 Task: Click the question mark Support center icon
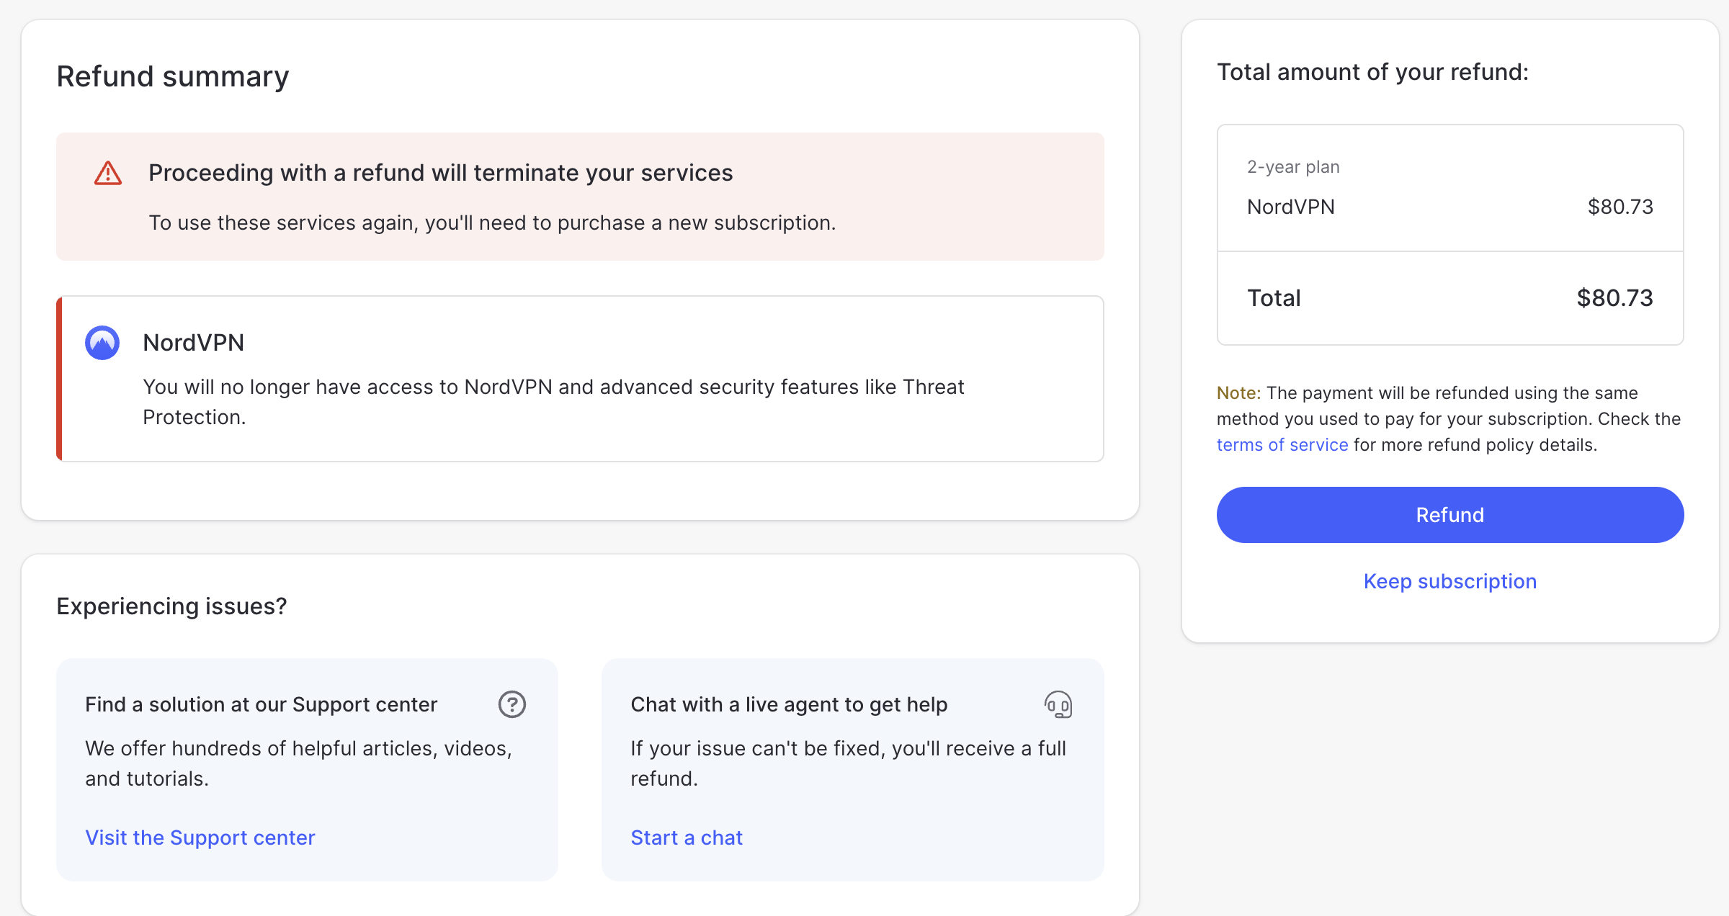tap(512, 704)
